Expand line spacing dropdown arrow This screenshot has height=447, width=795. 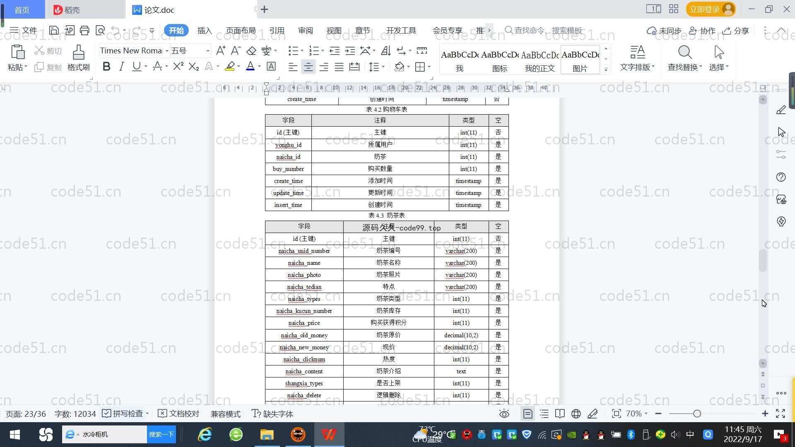coord(383,67)
